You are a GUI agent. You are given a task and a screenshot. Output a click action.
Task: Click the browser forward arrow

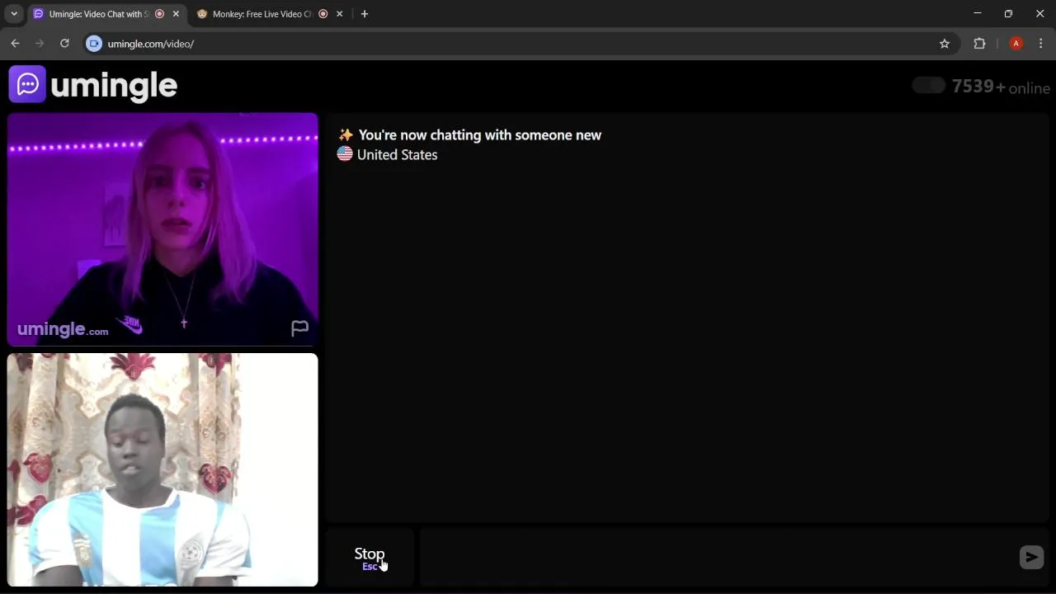tap(40, 44)
